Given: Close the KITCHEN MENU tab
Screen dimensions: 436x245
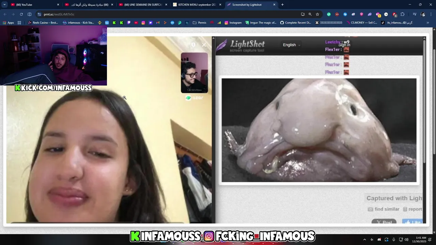Looking at the screenshot, I should (x=220, y=5).
